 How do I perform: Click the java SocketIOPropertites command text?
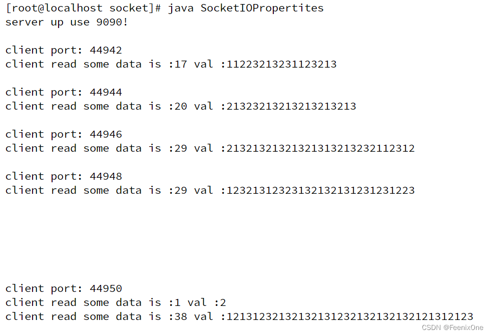[246, 8]
